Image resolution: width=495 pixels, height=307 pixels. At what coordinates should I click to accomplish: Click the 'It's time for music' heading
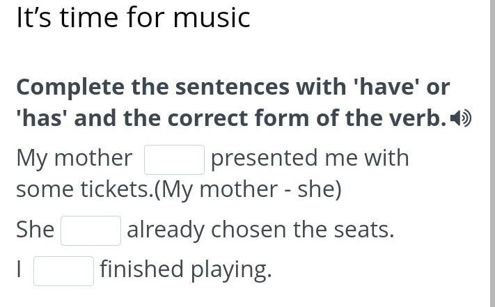point(133,17)
